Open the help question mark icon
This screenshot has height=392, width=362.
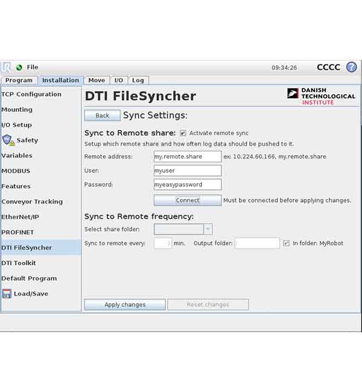[352, 67]
